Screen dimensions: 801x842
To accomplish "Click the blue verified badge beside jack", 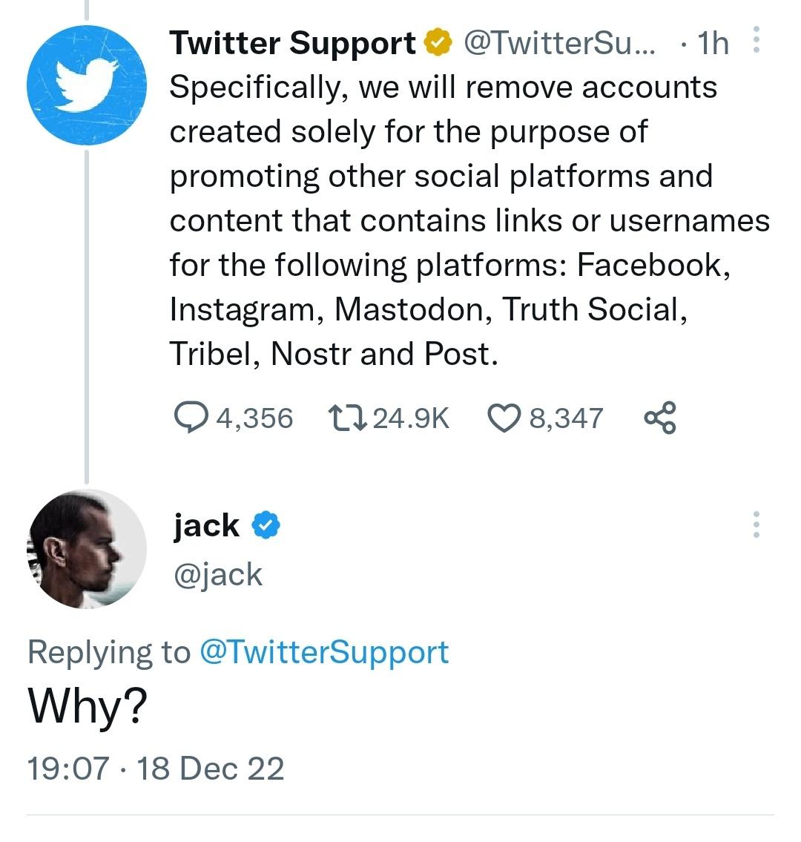I will (266, 526).
